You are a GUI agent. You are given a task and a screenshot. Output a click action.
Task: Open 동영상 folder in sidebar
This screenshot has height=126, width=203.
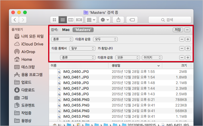[x=23, y=121]
